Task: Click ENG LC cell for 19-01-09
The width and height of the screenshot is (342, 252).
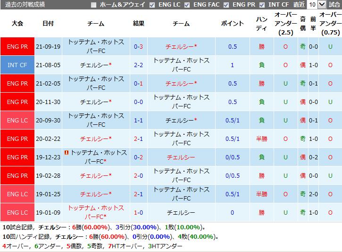Action: (x=17, y=212)
